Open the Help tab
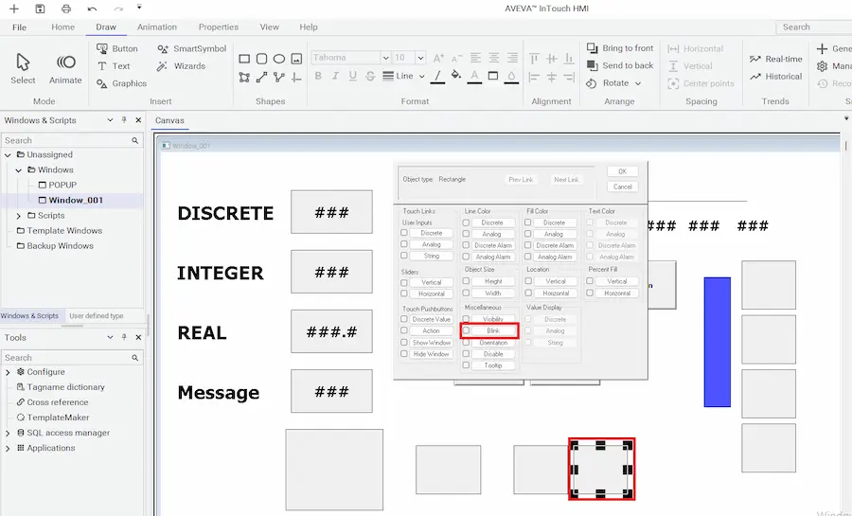The width and height of the screenshot is (852, 516). (x=309, y=27)
